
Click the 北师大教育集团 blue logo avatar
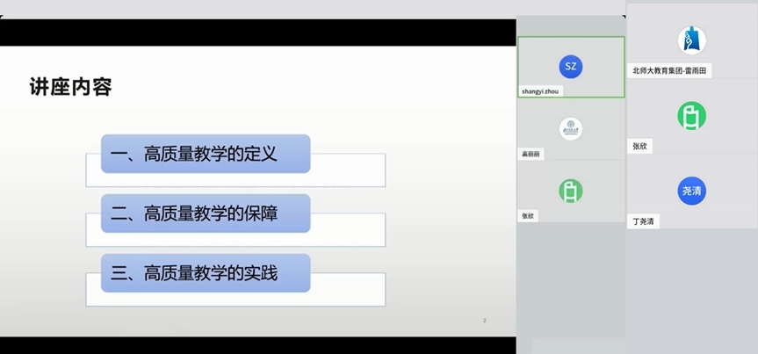click(x=691, y=40)
